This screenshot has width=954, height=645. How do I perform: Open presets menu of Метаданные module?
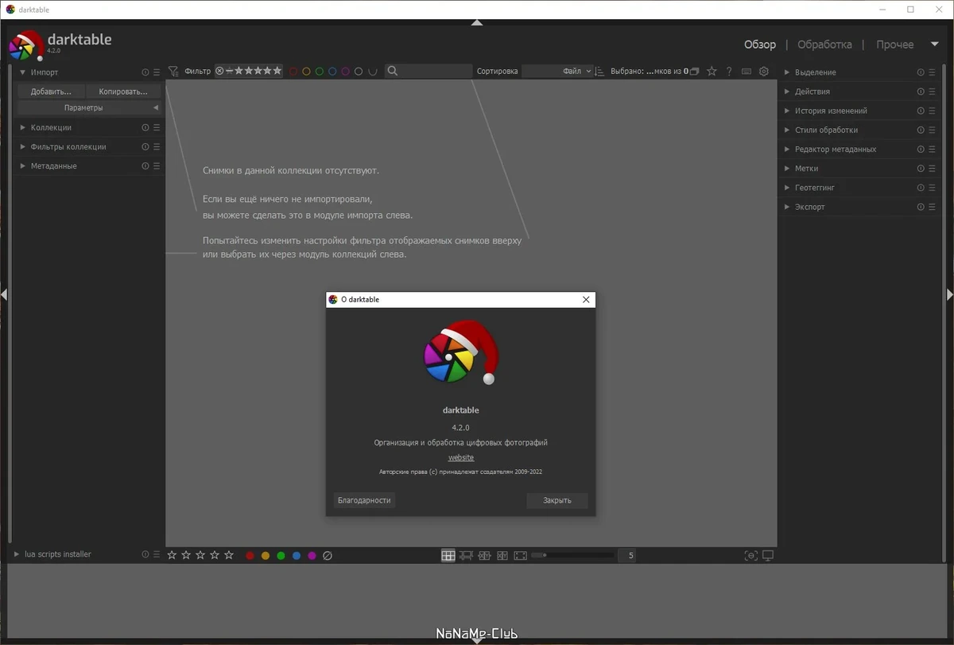157,165
